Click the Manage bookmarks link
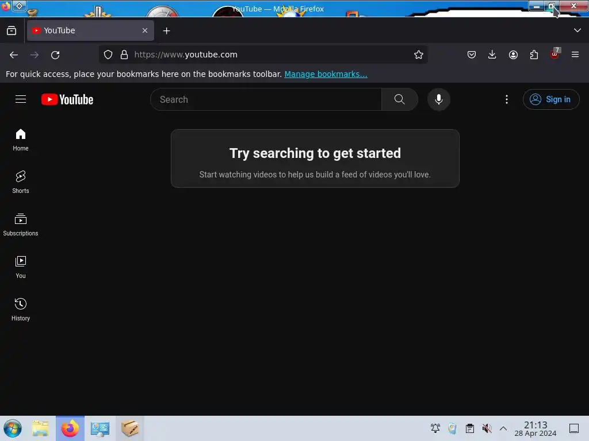The image size is (589, 441). click(x=326, y=74)
